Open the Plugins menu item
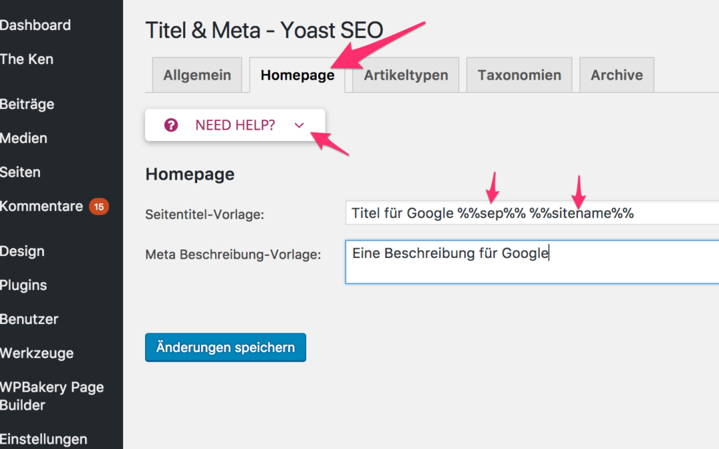719x449 pixels. [x=24, y=285]
